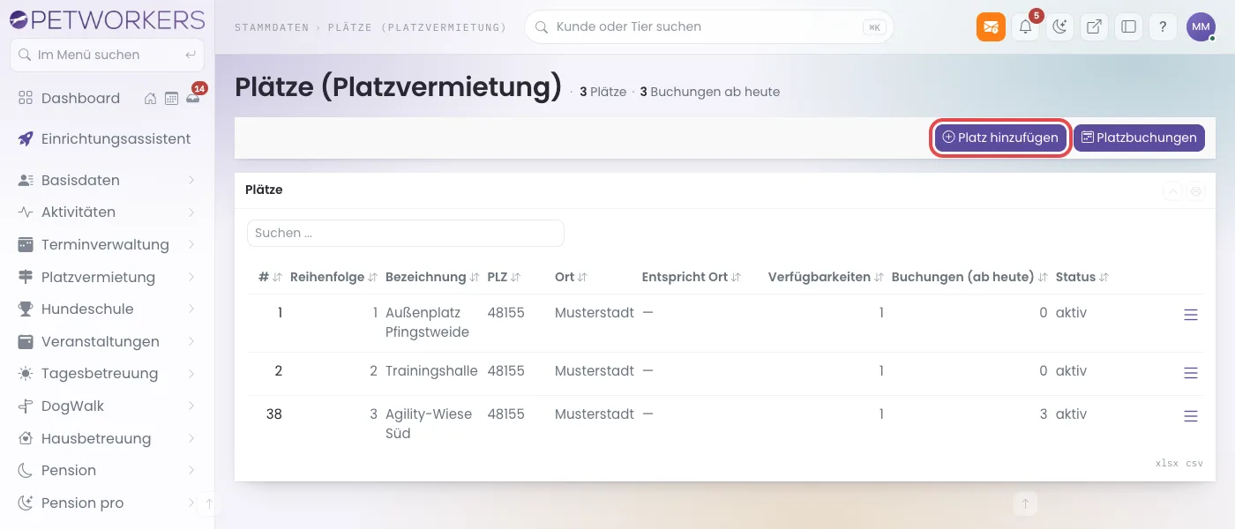1235x529 pixels.
Task: Export table as csv
Action: click(x=1194, y=463)
